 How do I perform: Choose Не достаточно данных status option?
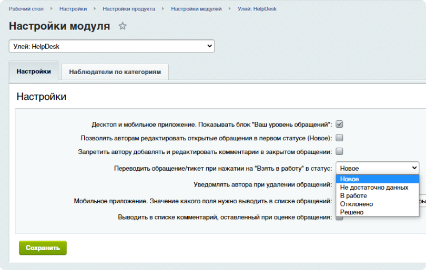pos(378,188)
